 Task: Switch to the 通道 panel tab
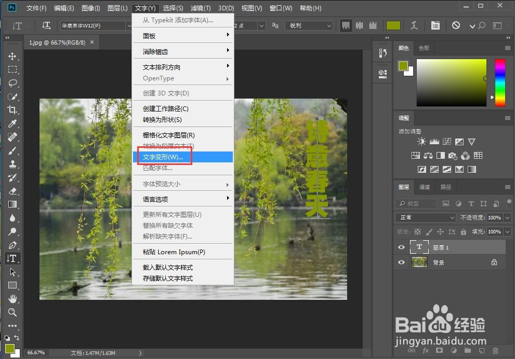click(x=425, y=187)
